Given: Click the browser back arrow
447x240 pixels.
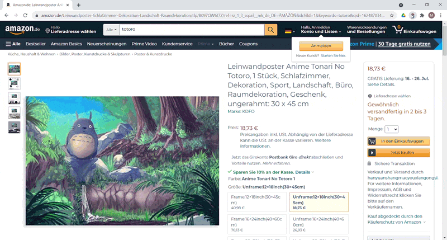Looking at the screenshot, I should point(7,16).
